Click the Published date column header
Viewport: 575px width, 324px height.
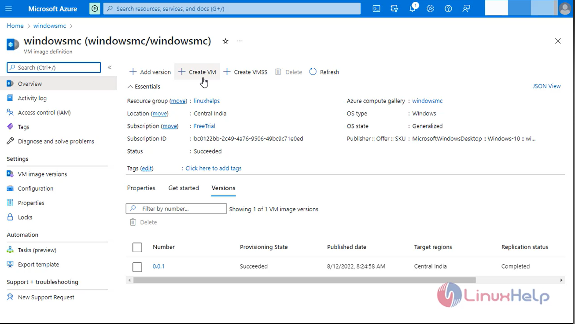click(346, 247)
